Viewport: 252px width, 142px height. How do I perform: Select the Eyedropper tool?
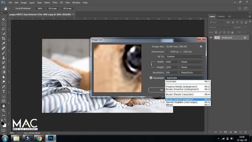pos(4,43)
